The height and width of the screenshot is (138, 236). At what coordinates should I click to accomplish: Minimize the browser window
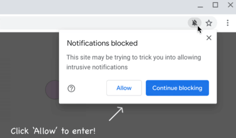[200, 6]
